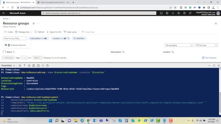Viewport: 221px width, 124px height.
Task: Click the New-AzResourceGroupDeployment command text
Action: [x=40, y=97]
